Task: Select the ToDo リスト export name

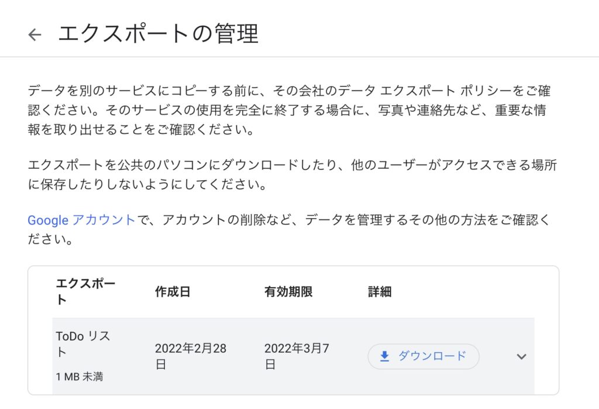Action: (x=82, y=344)
